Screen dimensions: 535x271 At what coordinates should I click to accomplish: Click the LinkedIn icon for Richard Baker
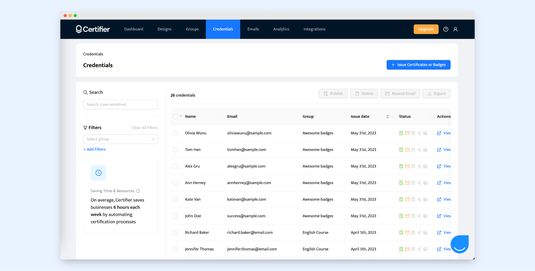(425, 233)
